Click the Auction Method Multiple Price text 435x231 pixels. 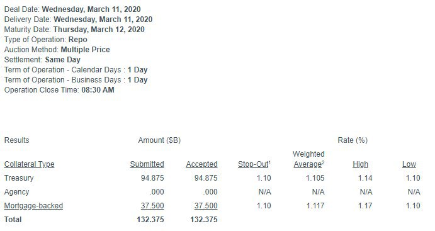pos(86,50)
